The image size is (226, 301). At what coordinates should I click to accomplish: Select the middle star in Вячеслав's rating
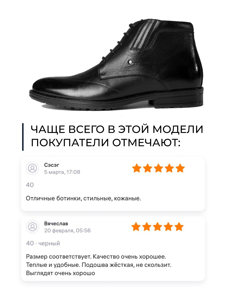pos(158,227)
